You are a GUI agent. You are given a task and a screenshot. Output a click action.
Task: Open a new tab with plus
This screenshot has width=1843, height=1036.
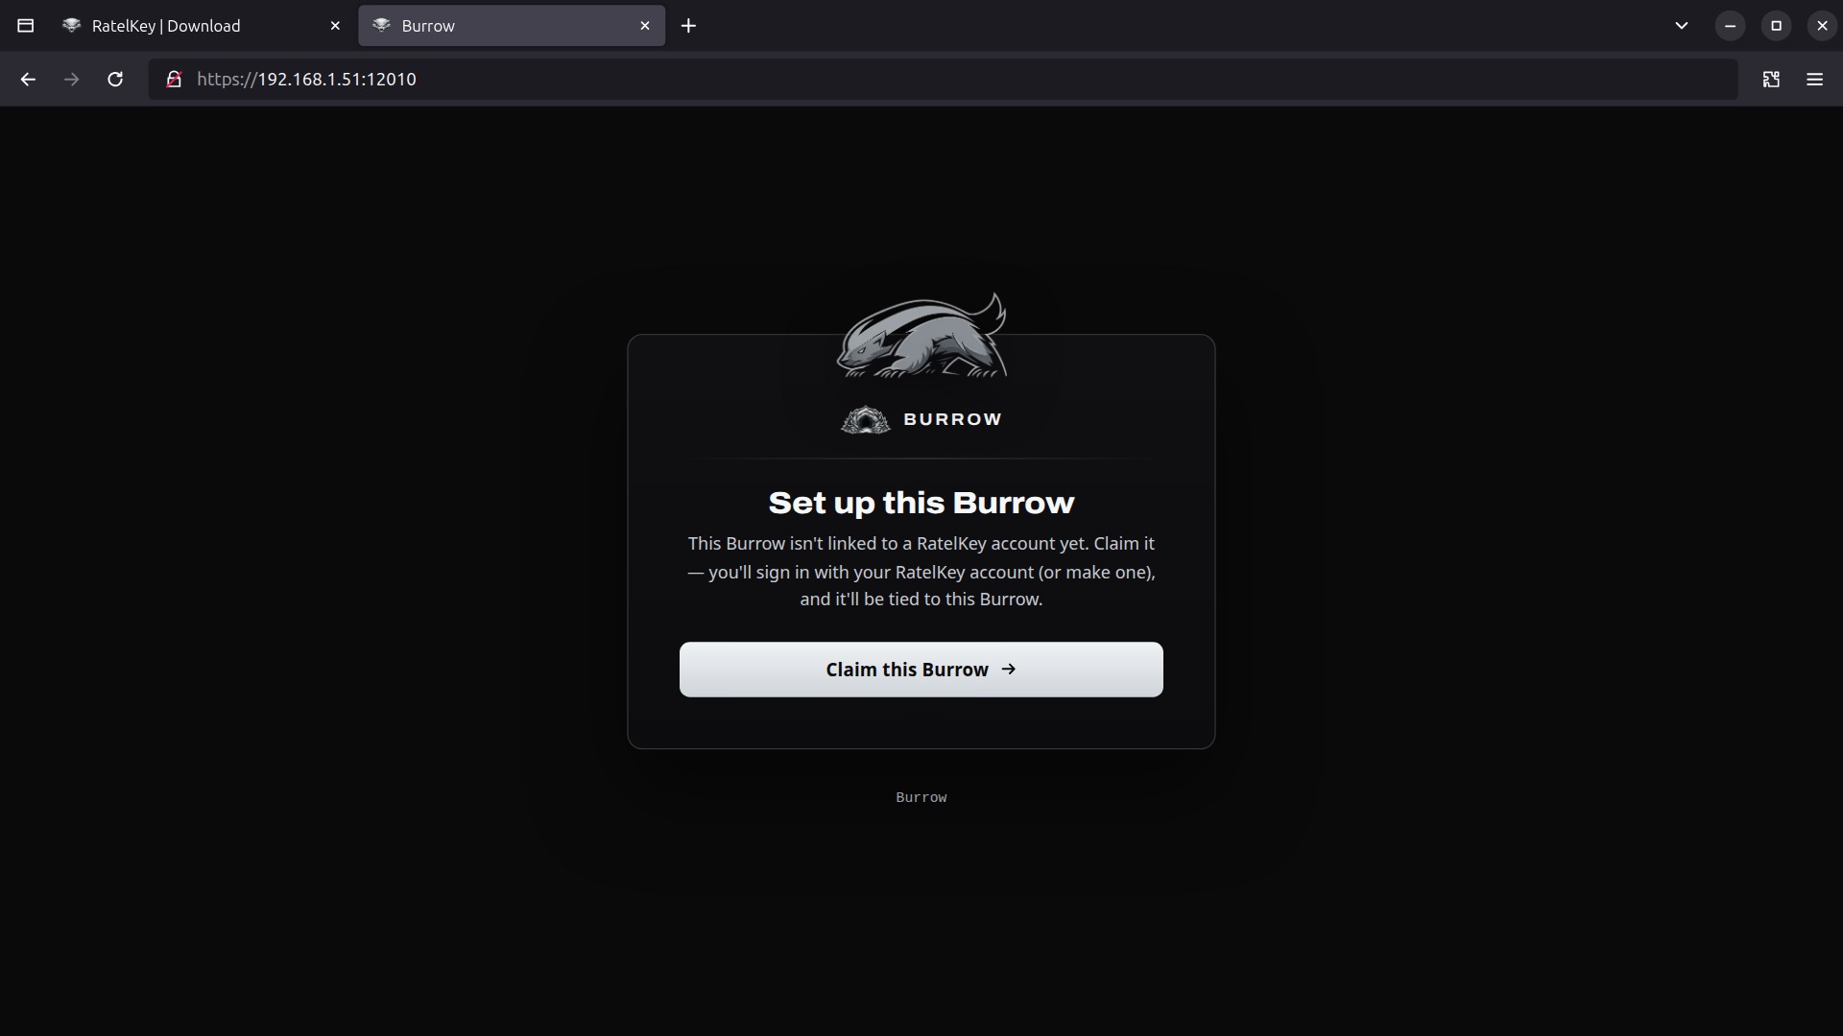click(688, 26)
